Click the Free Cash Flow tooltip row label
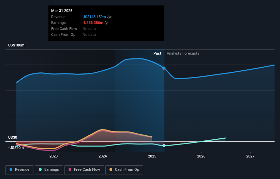280x179 pixels. pyautogui.click(x=64, y=29)
